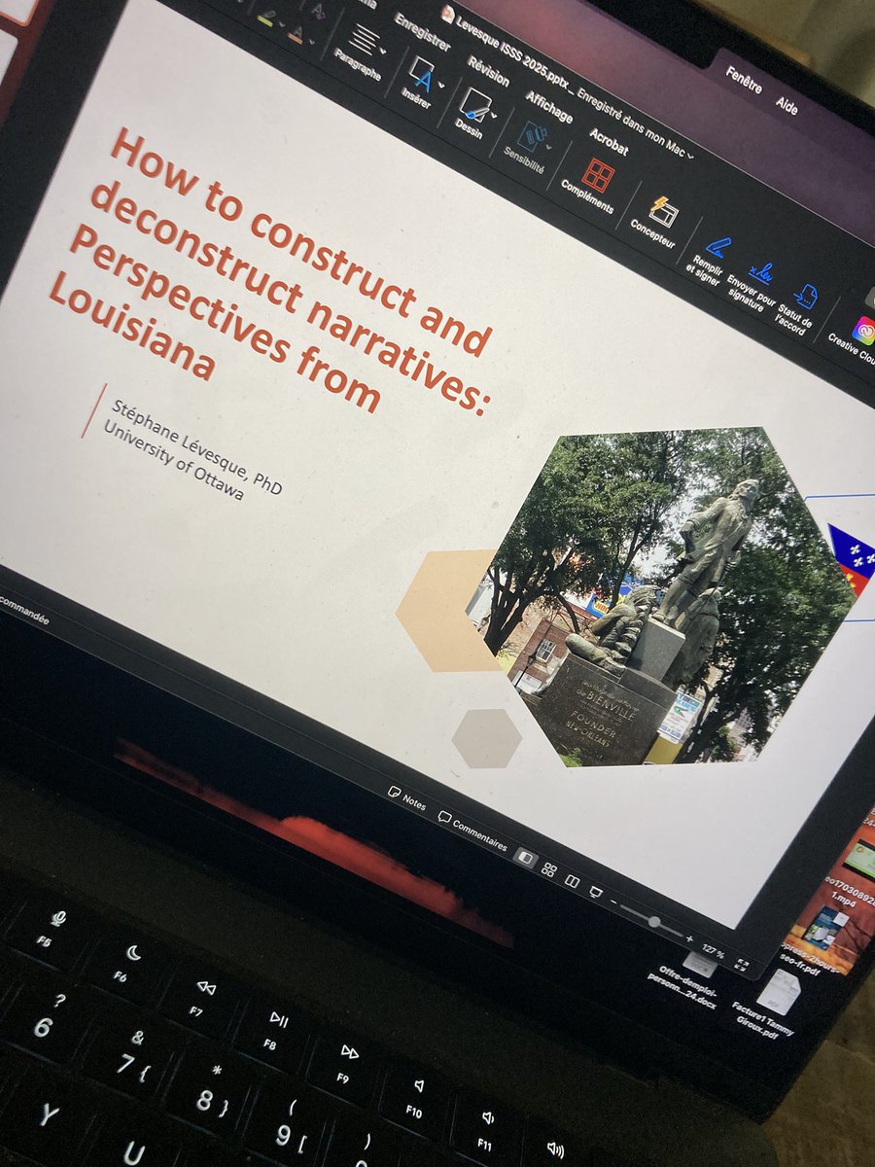
Task: Open the Acrobat ribbon tab
Action: (609, 141)
